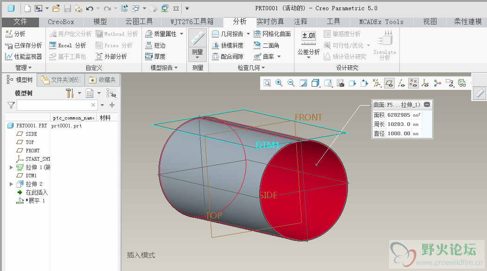Expand 拉伸 1 tree node
Viewport: 487px width, 271px height.
(x=11, y=167)
